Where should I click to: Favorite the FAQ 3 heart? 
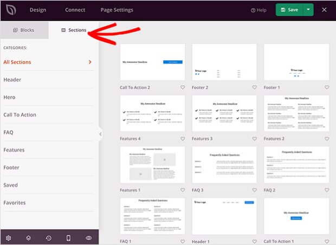pos(254,190)
